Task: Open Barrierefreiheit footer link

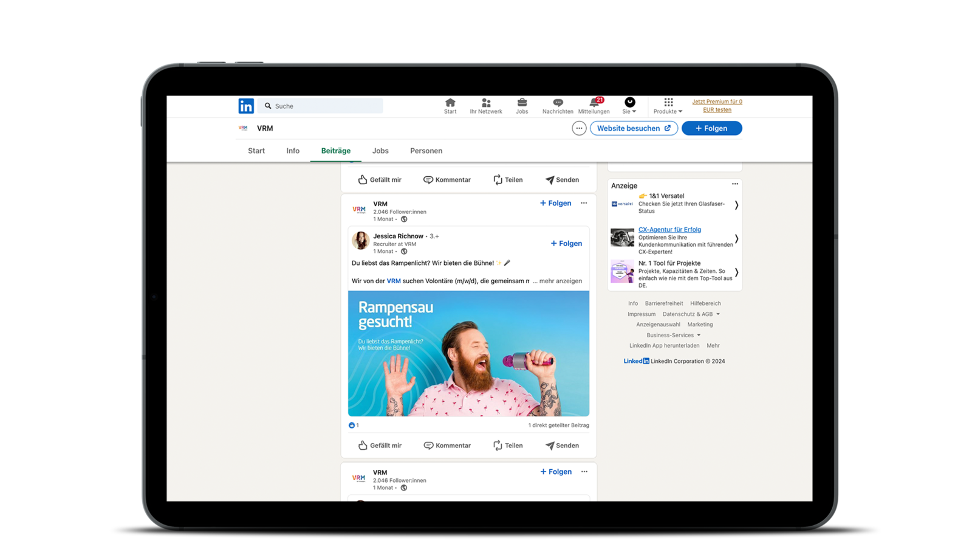Action: (664, 303)
